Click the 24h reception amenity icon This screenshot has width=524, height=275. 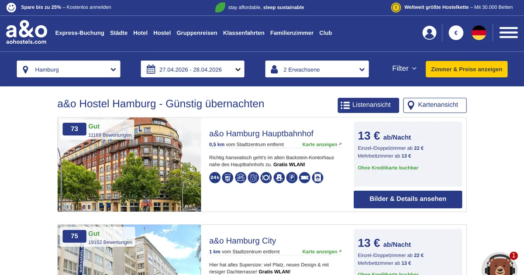(215, 178)
